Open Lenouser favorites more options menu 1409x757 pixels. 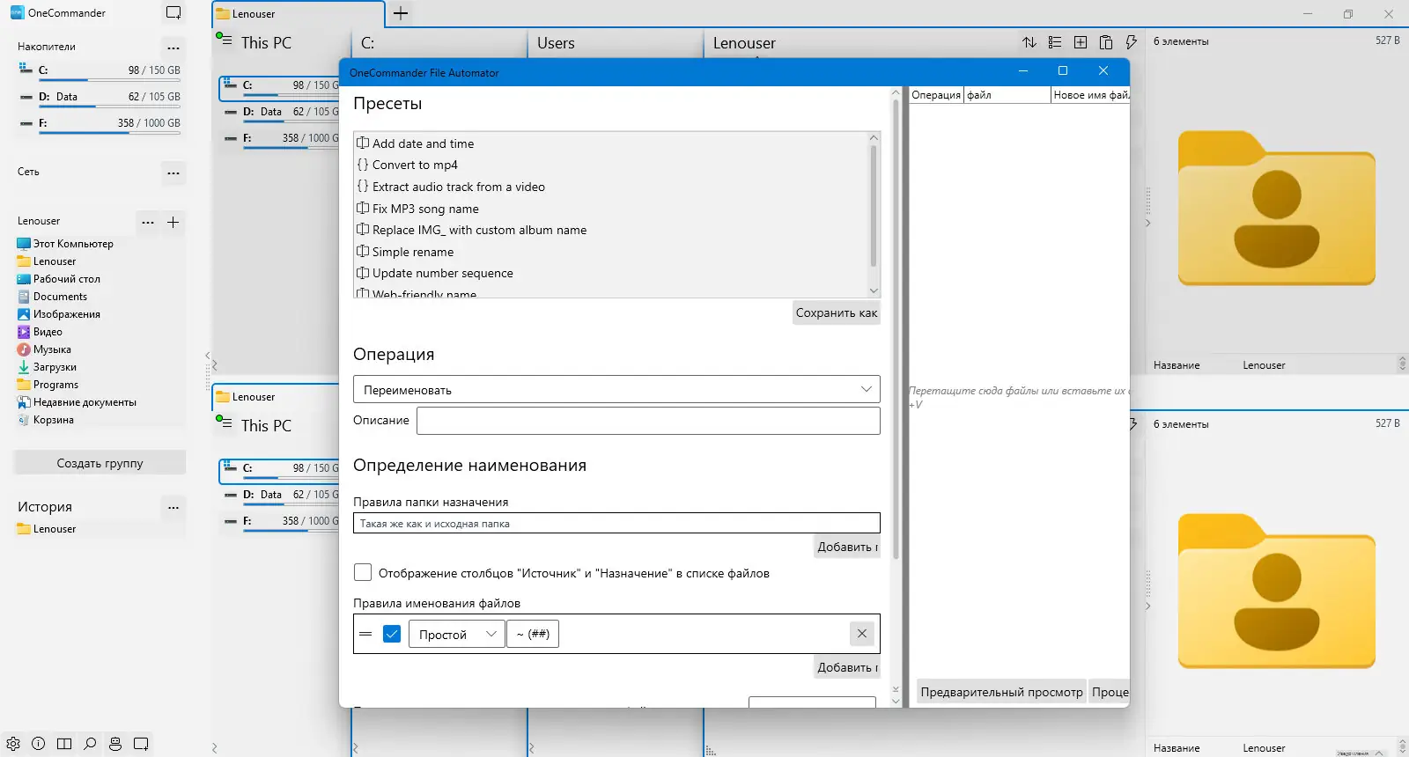tap(148, 222)
